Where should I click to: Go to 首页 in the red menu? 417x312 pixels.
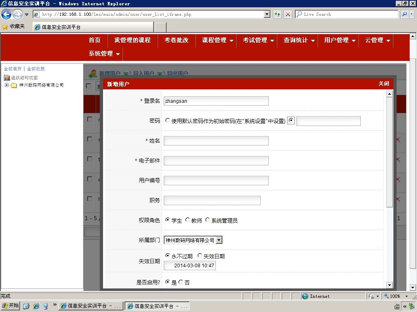coord(94,40)
